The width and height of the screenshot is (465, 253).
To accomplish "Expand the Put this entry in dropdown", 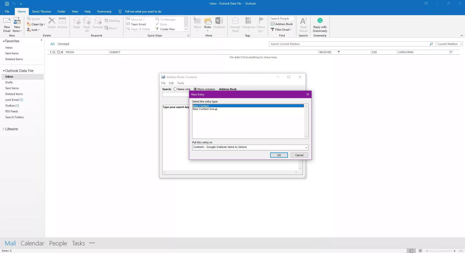I will pos(306,147).
